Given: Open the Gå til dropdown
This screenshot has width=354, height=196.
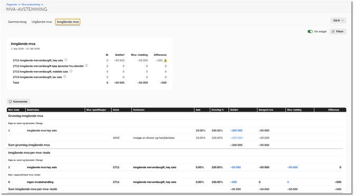Looking at the screenshot, I should click(x=338, y=21).
